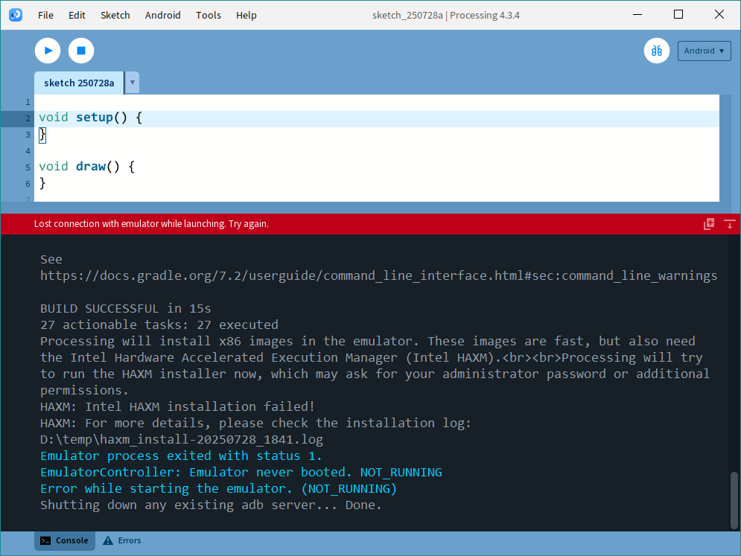Viewport: 741px width, 556px height.
Task: Collapse the console with the arrow icon
Action: [730, 224]
